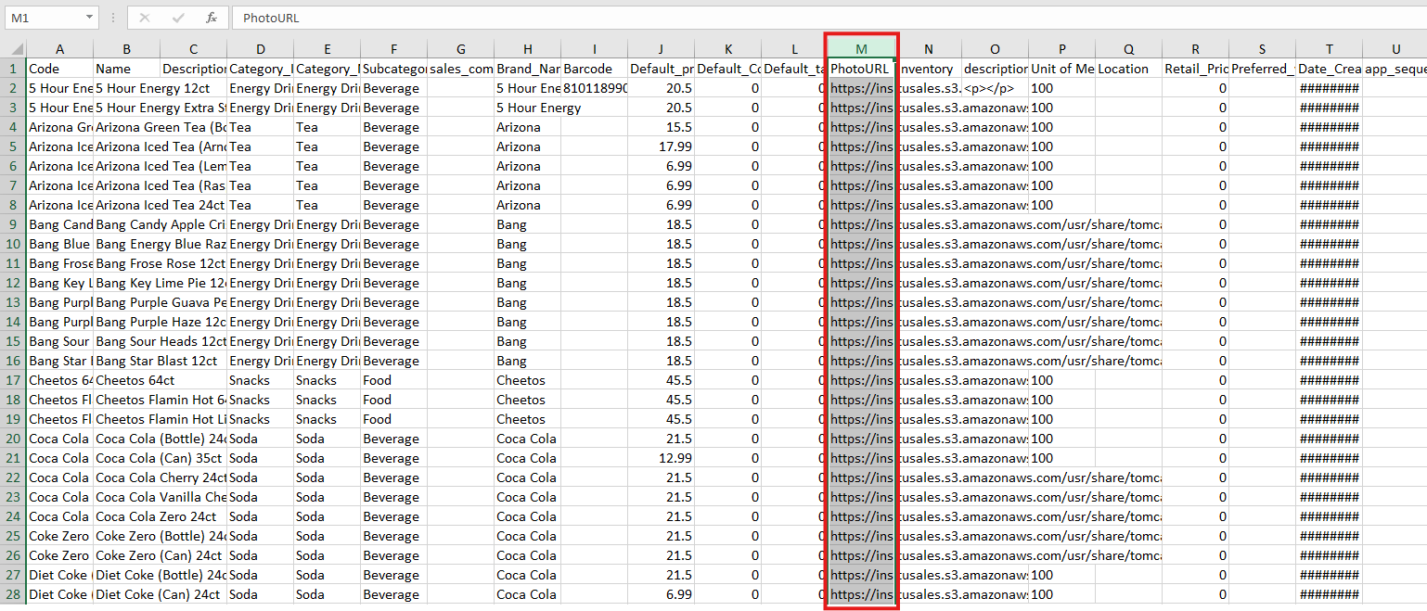Expand the Name Box dropdown arrow
The height and width of the screenshot is (611, 1427).
pyautogui.click(x=89, y=18)
